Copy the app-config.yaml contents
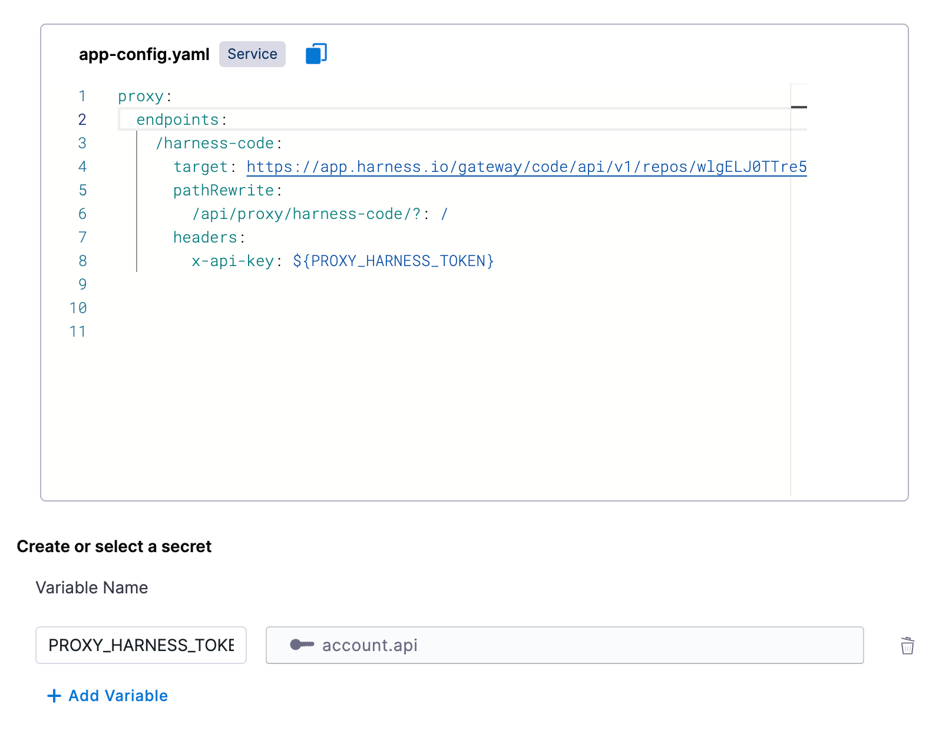The image size is (939, 737). pos(316,54)
